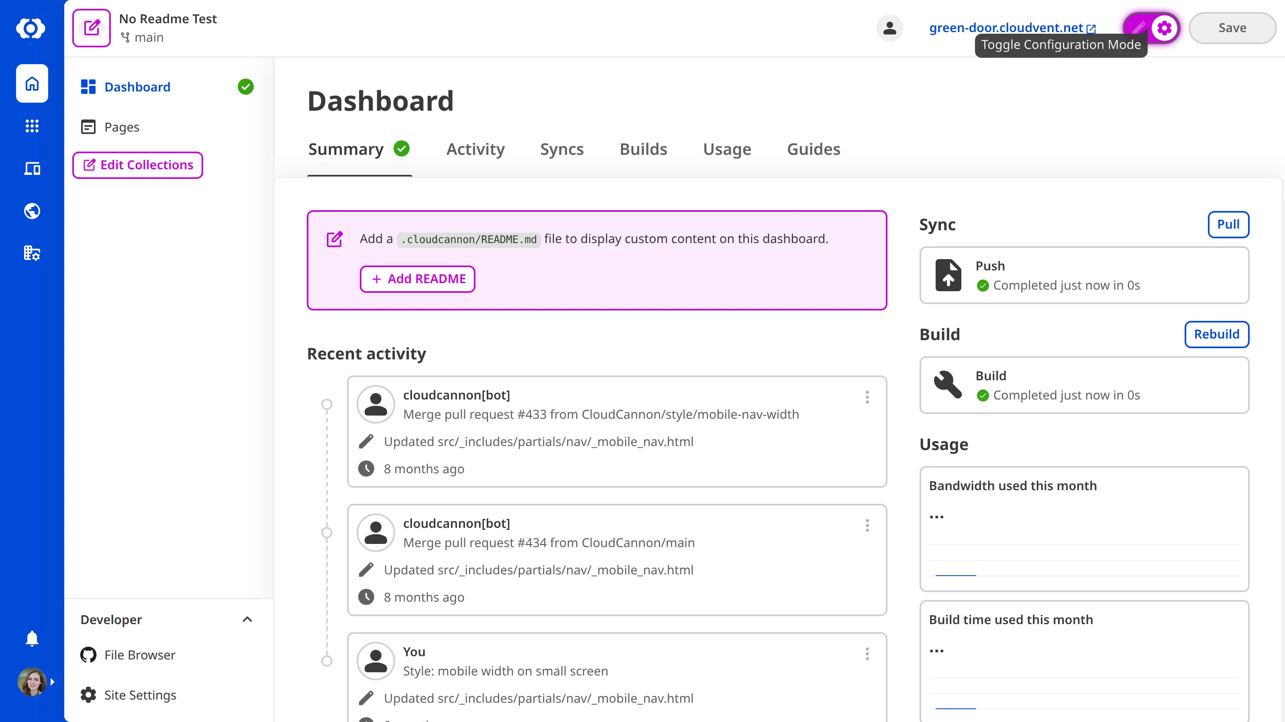The height and width of the screenshot is (722, 1285).
Task: Click the GitHub icon next to File Browser
Action: point(88,655)
